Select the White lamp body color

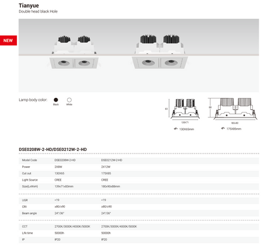(x=69, y=100)
